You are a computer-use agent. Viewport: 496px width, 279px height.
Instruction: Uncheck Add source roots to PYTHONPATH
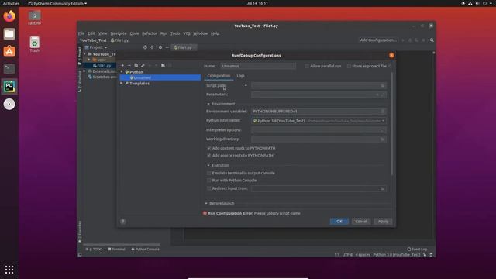(x=208, y=155)
